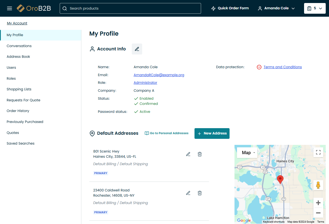
Task: Open the Quick Order Form
Action: click(x=230, y=8)
